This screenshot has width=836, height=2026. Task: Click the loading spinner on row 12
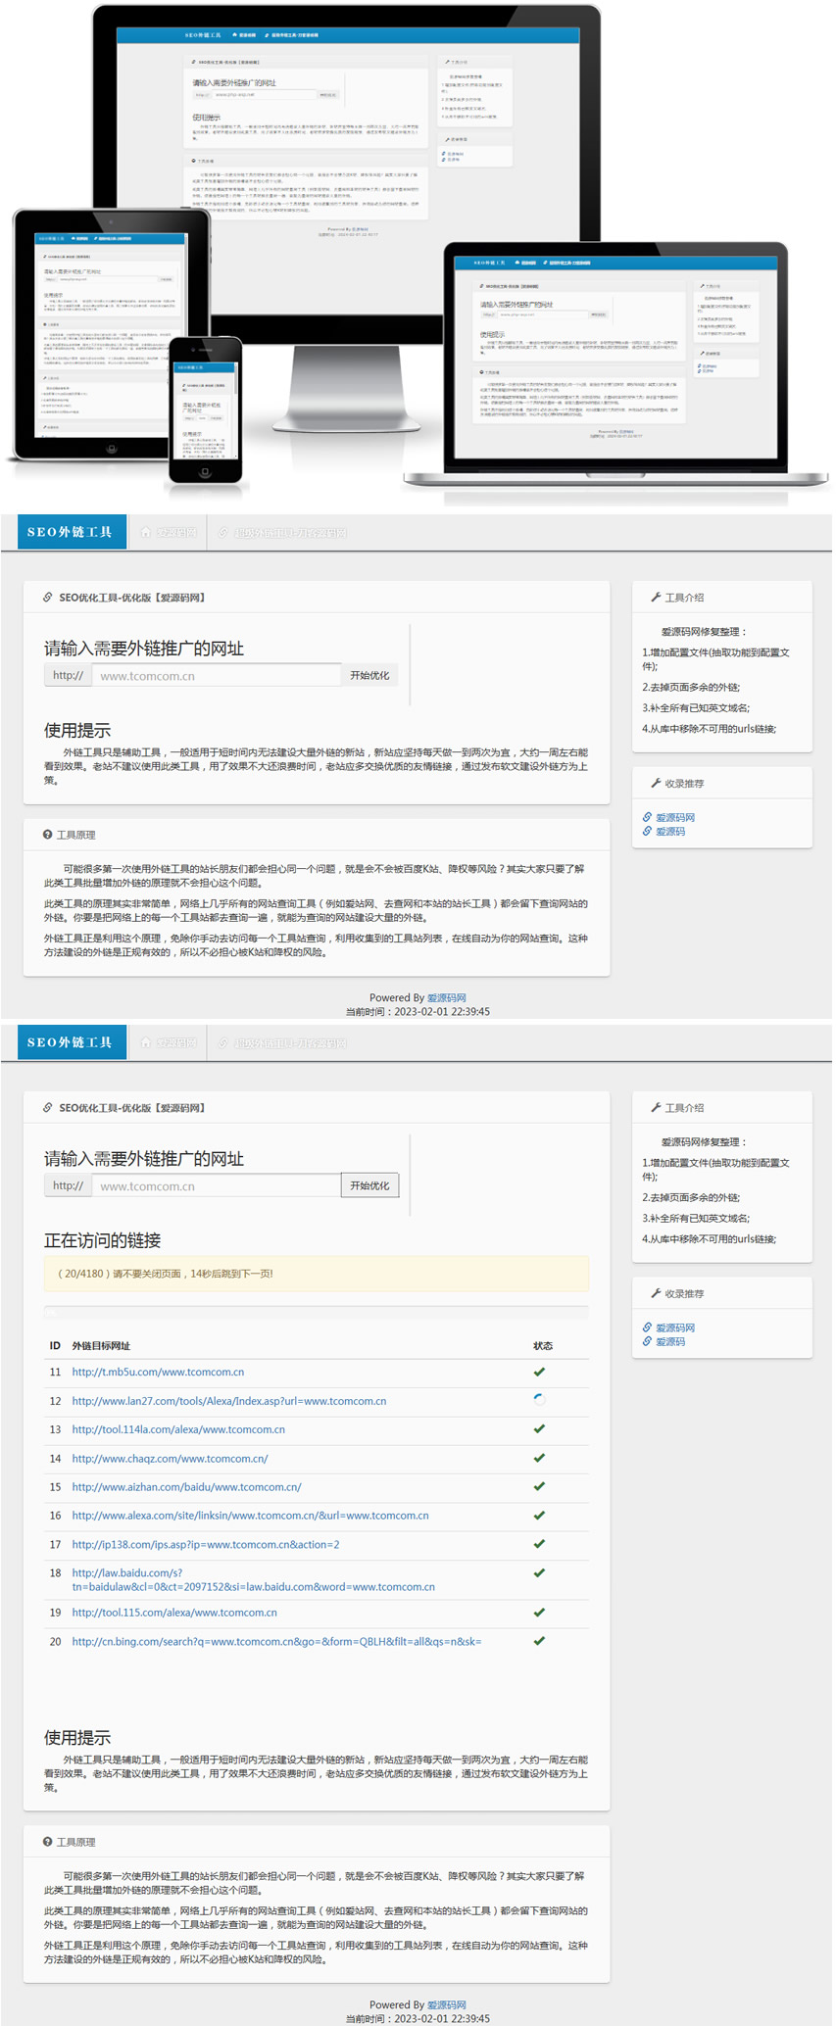pyautogui.click(x=539, y=1400)
